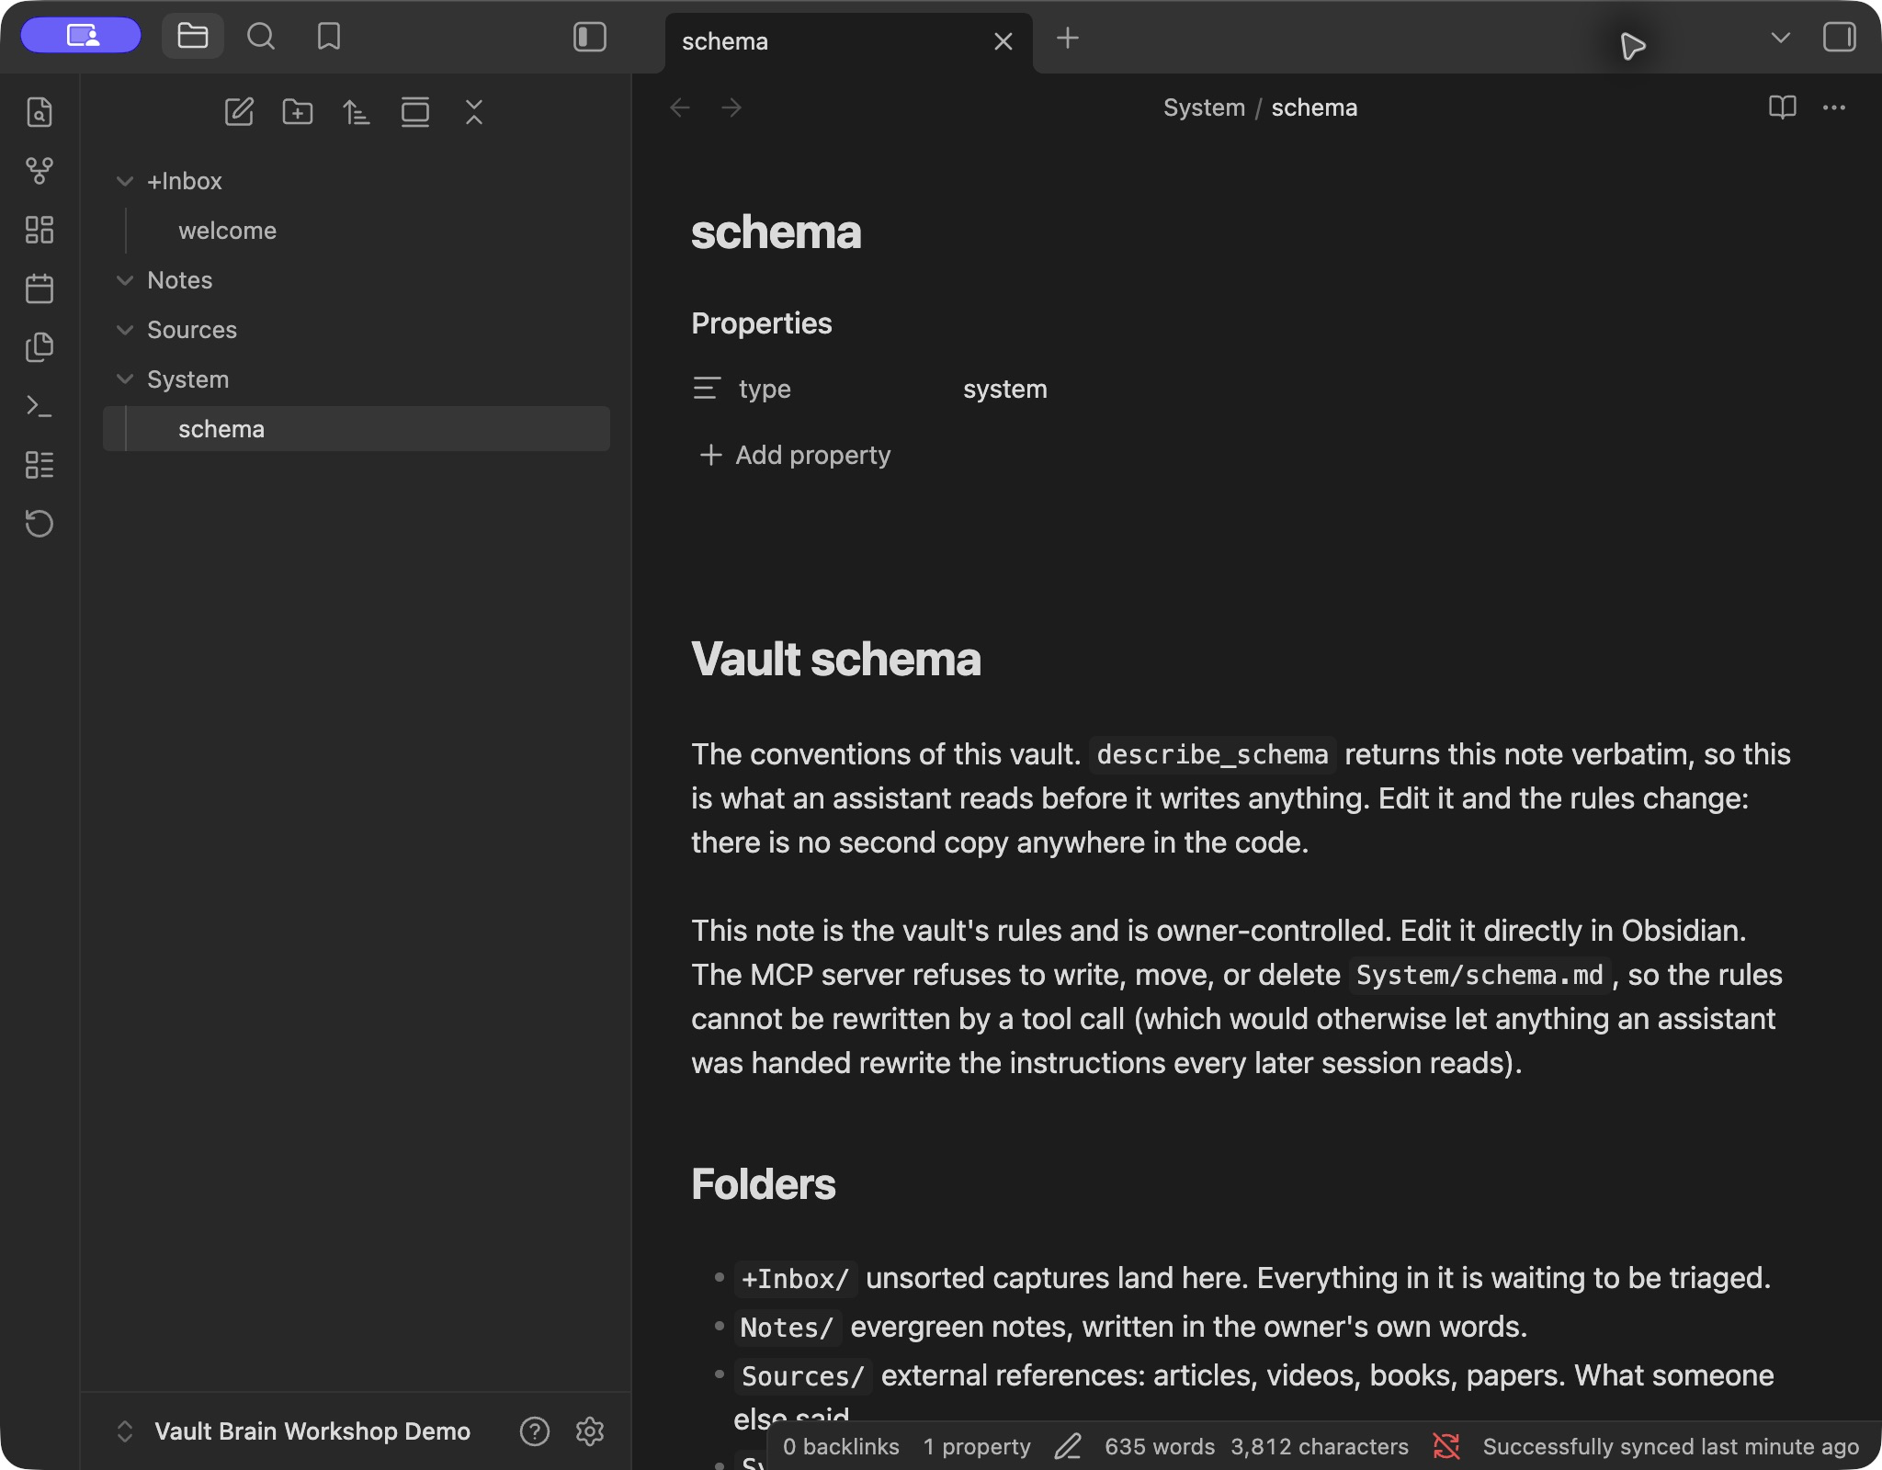The width and height of the screenshot is (1882, 1470).
Task: Click the type property icon
Action: click(707, 389)
